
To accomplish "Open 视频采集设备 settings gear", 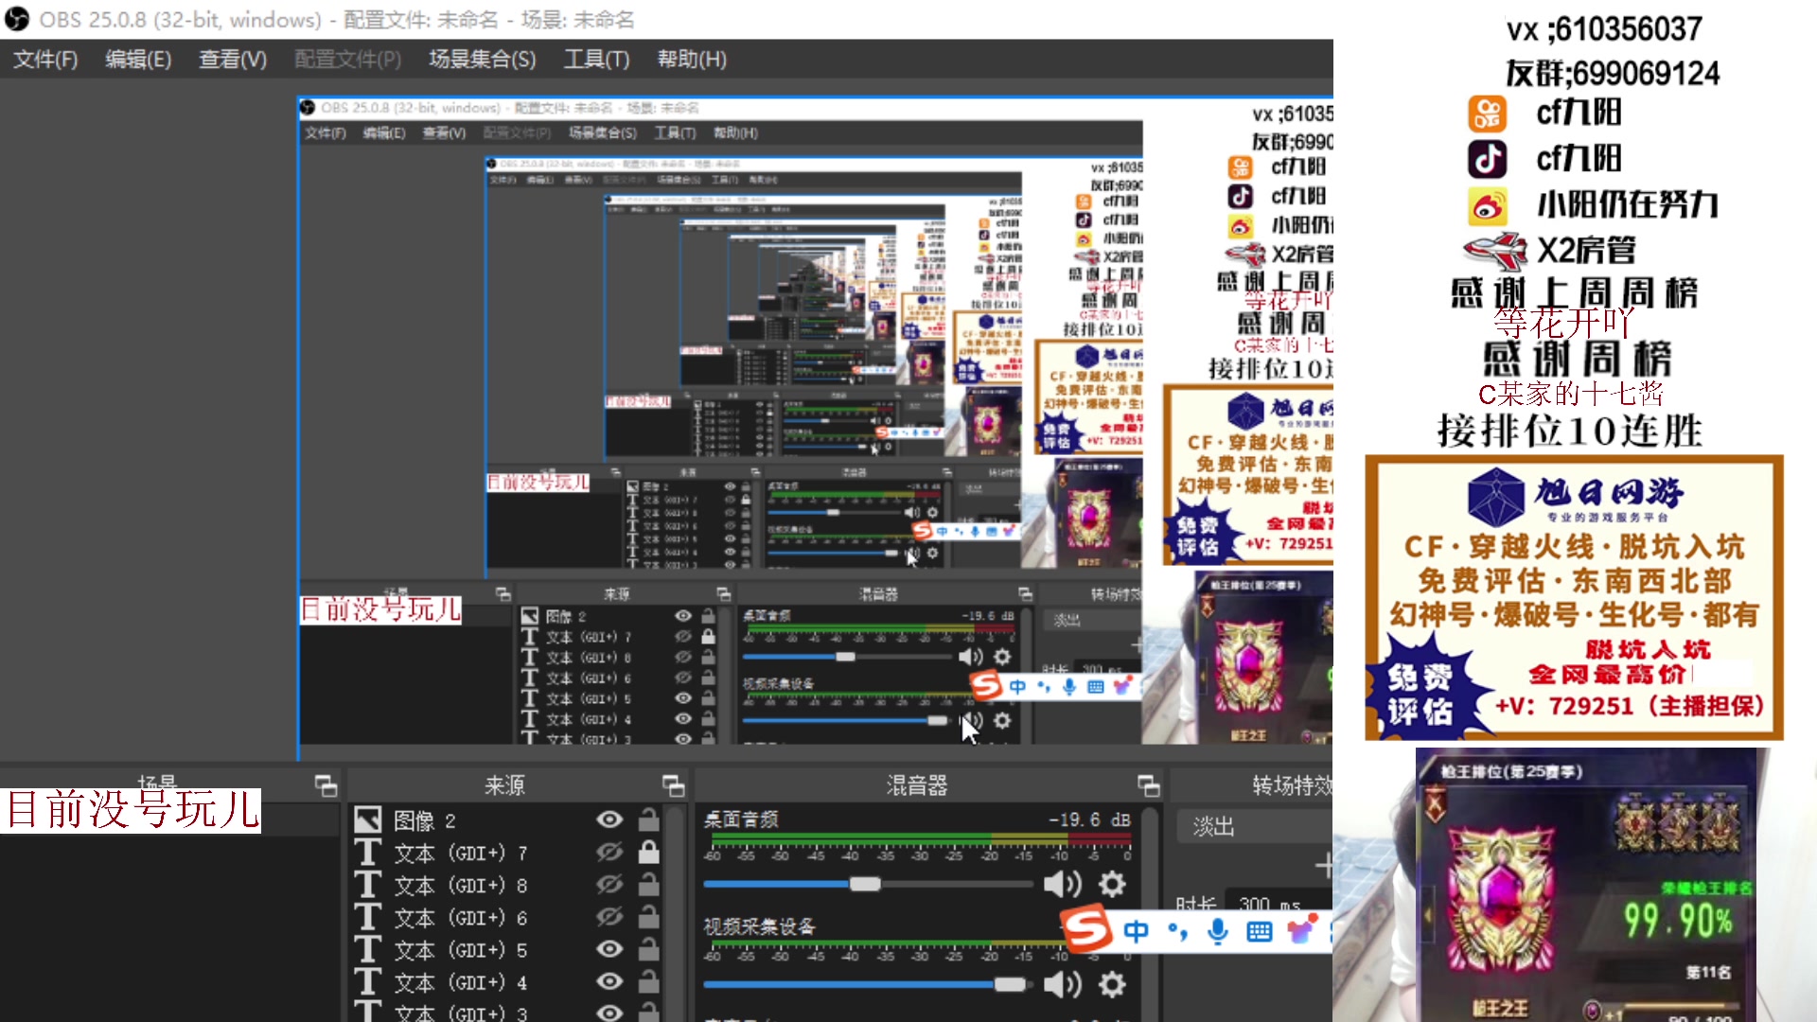I will tap(1112, 985).
